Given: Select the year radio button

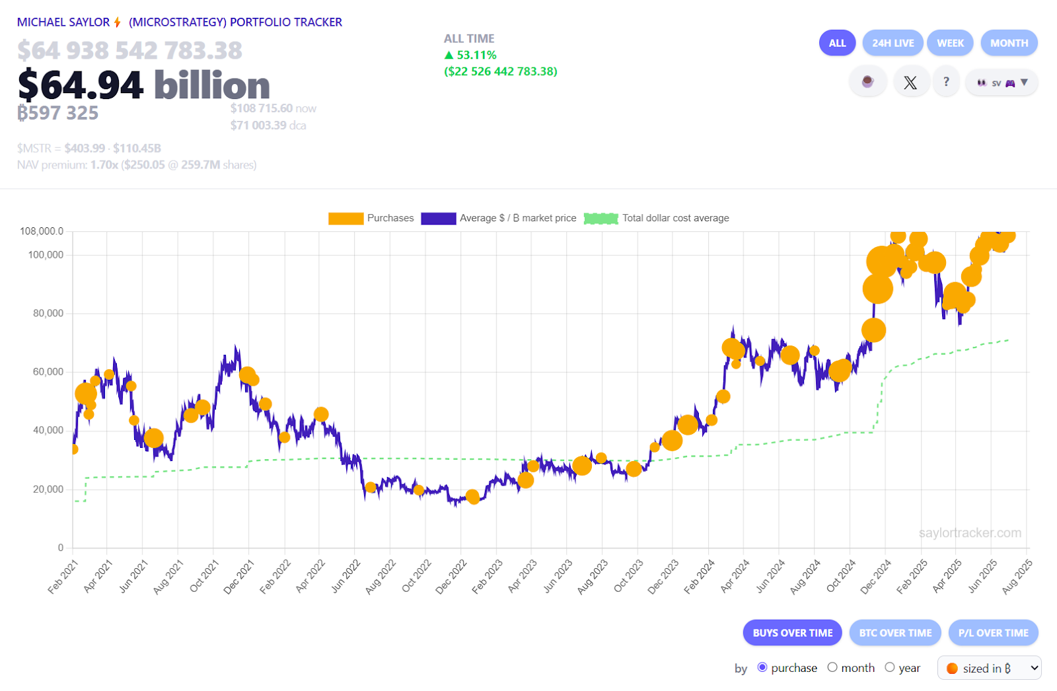Looking at the screenshot, I should pyautogui.click(x=890, y=667).
